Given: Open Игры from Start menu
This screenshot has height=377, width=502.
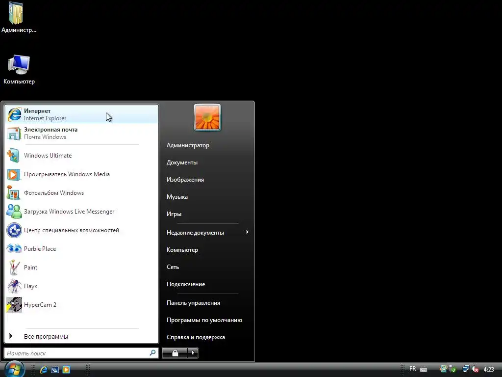Looking at the screenshot, I should (x=174, y=214).
